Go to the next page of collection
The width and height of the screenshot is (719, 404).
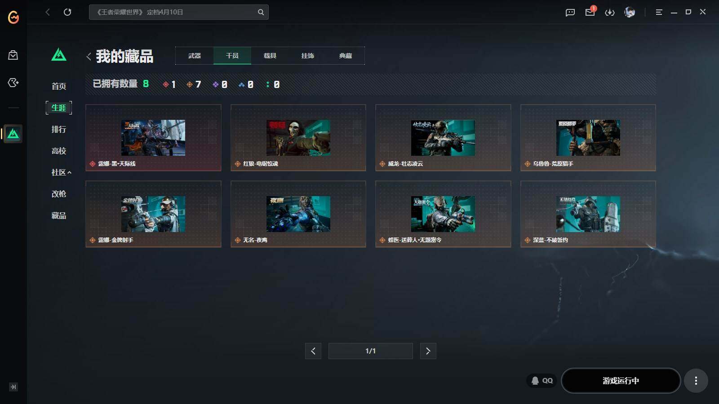point(428,351)
